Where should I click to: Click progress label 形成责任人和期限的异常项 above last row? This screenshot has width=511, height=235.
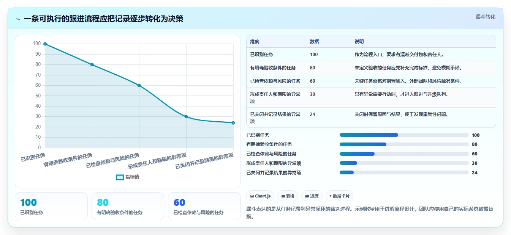tap(274, 163)
